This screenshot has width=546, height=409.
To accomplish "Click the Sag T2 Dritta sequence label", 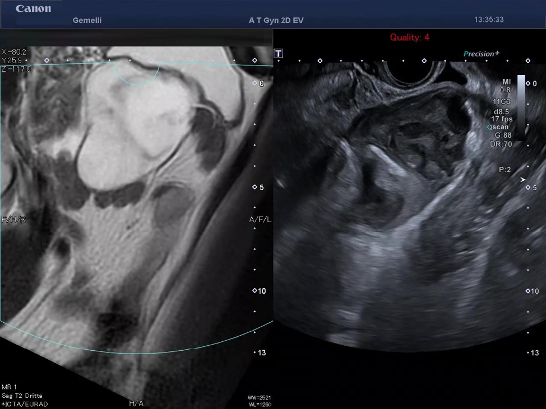I will point(22,396).
